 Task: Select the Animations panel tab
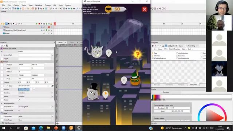tap(169, 85)
